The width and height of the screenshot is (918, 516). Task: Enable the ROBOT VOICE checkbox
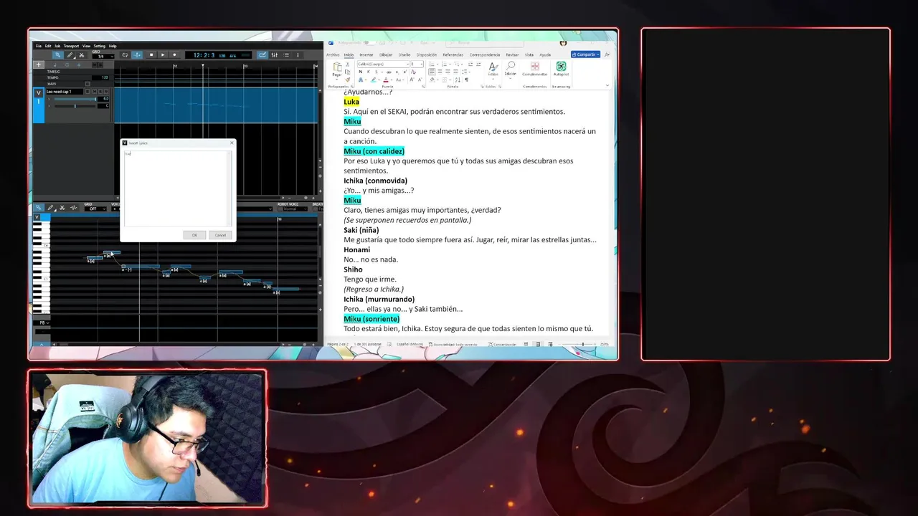pos(281,209)
